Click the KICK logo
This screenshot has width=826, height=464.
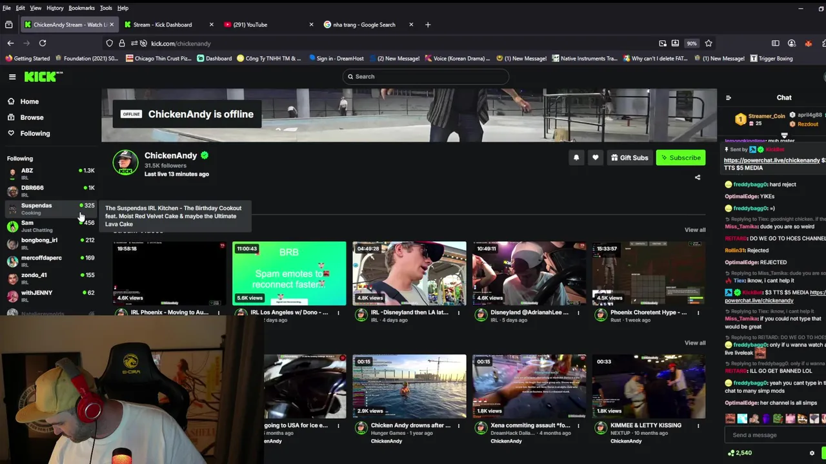(x=43, y=77)
